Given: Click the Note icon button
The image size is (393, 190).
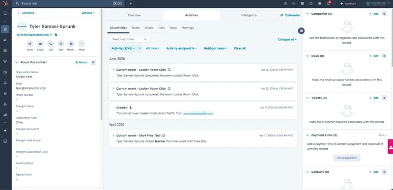Looking at the screenshot, I should (x=30, y=44).
